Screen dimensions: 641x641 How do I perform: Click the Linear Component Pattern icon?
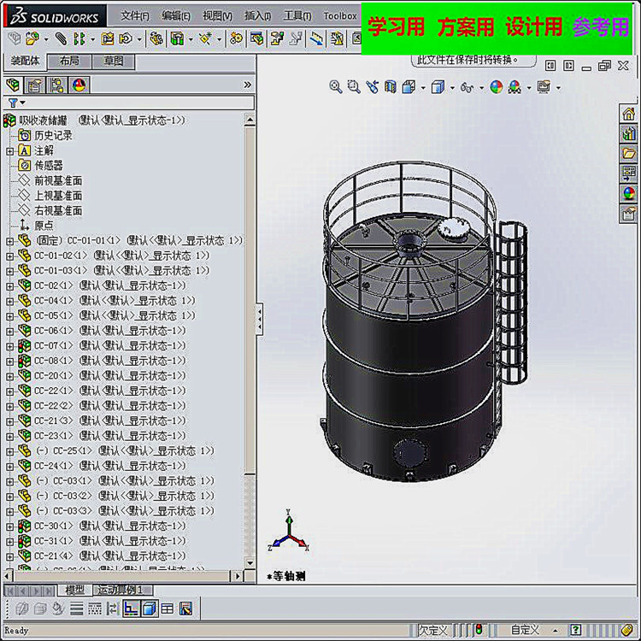click(79, 38)
